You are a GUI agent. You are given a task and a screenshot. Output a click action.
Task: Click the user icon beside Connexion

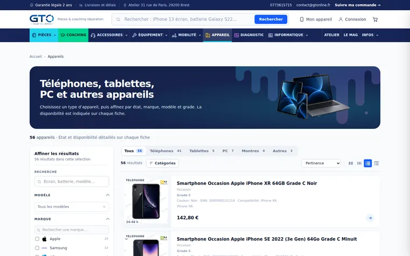click(x=340, y=19)
